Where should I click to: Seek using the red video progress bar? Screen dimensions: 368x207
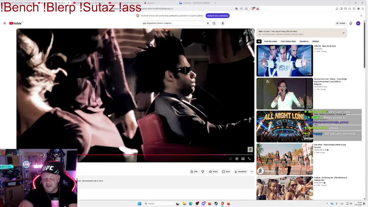165,155
